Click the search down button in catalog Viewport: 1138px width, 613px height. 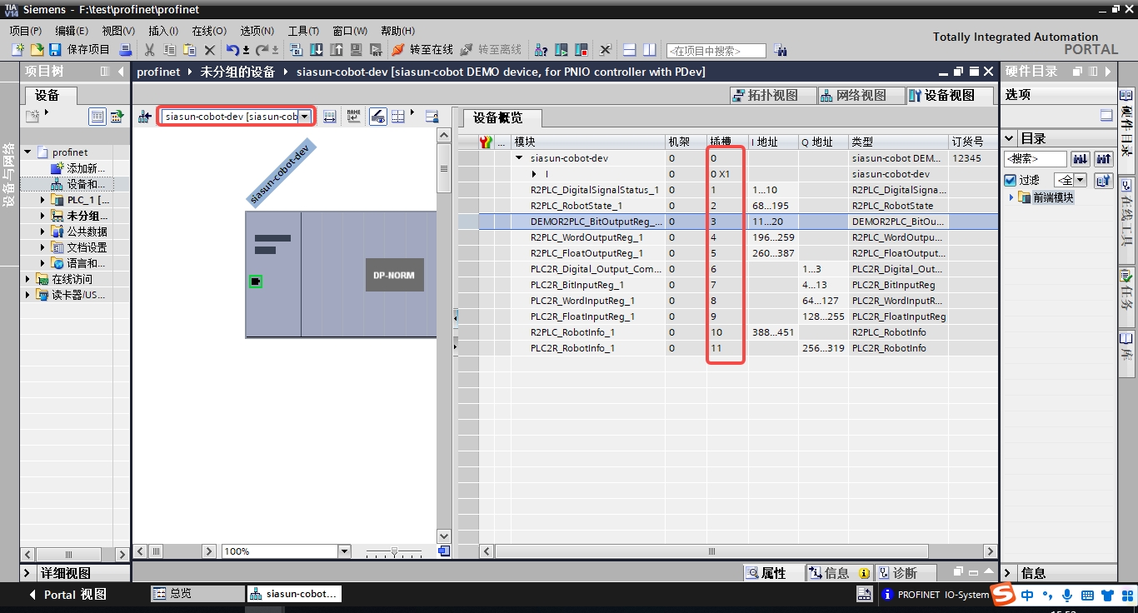click(1081, 158)
